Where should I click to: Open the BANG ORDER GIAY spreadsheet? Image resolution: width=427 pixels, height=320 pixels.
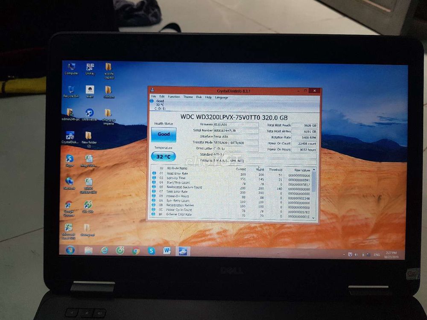(x=88, y=186)
